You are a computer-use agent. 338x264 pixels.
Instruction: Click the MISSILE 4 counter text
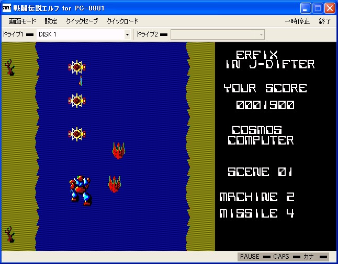pos(257,213)
